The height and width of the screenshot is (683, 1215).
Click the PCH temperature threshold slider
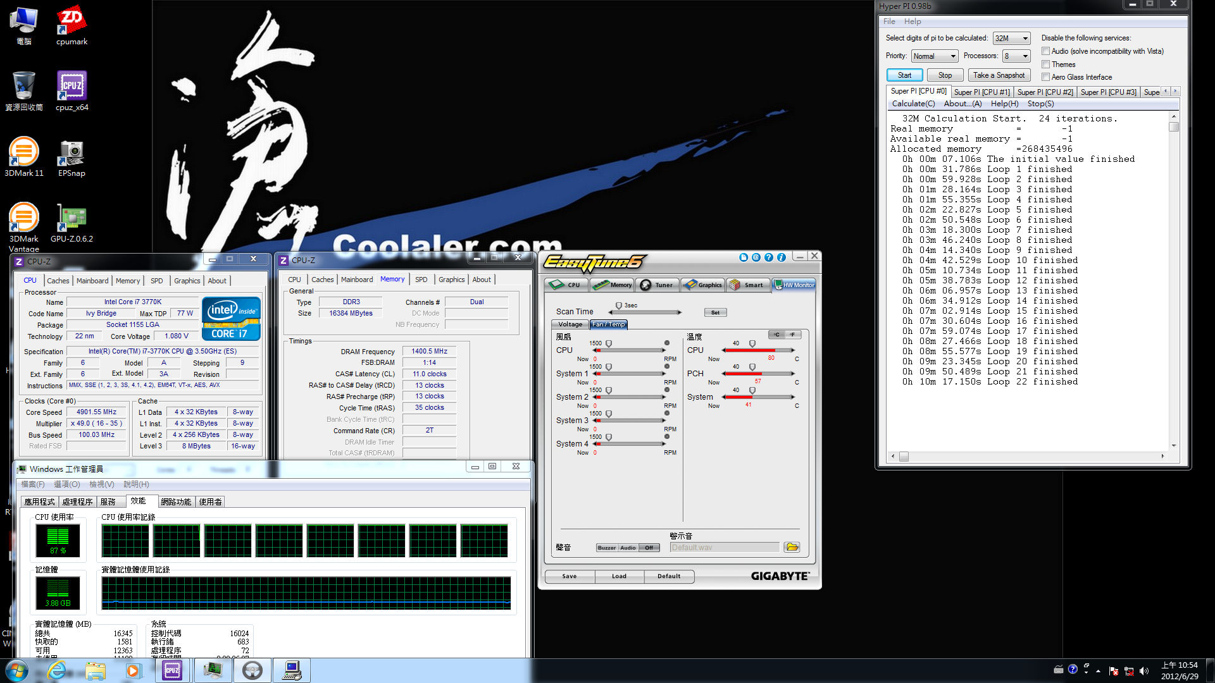[x=752, y=367]
